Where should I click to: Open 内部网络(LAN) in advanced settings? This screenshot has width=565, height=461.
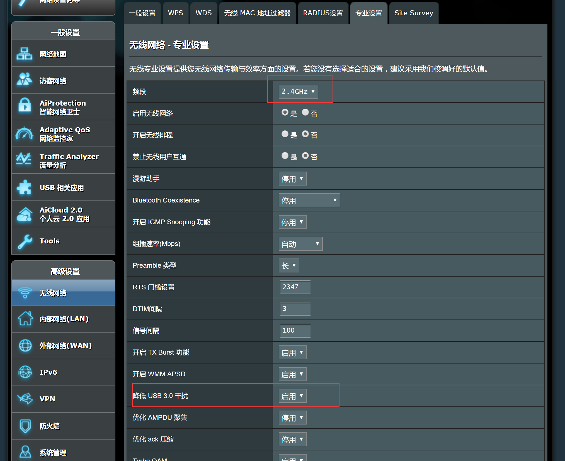pyautogui.click(x=64, y=319)
